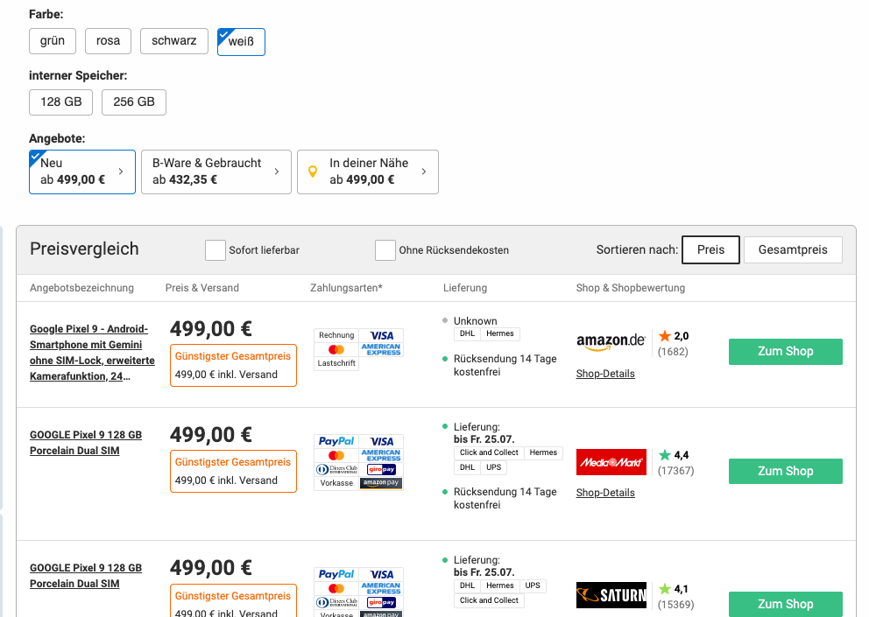This screenshot has width=869, height=617.
Task: Open the MediaMarkt GOOGLE Pixel 9 Porcelain title link
Action: [x=86, y=443]
